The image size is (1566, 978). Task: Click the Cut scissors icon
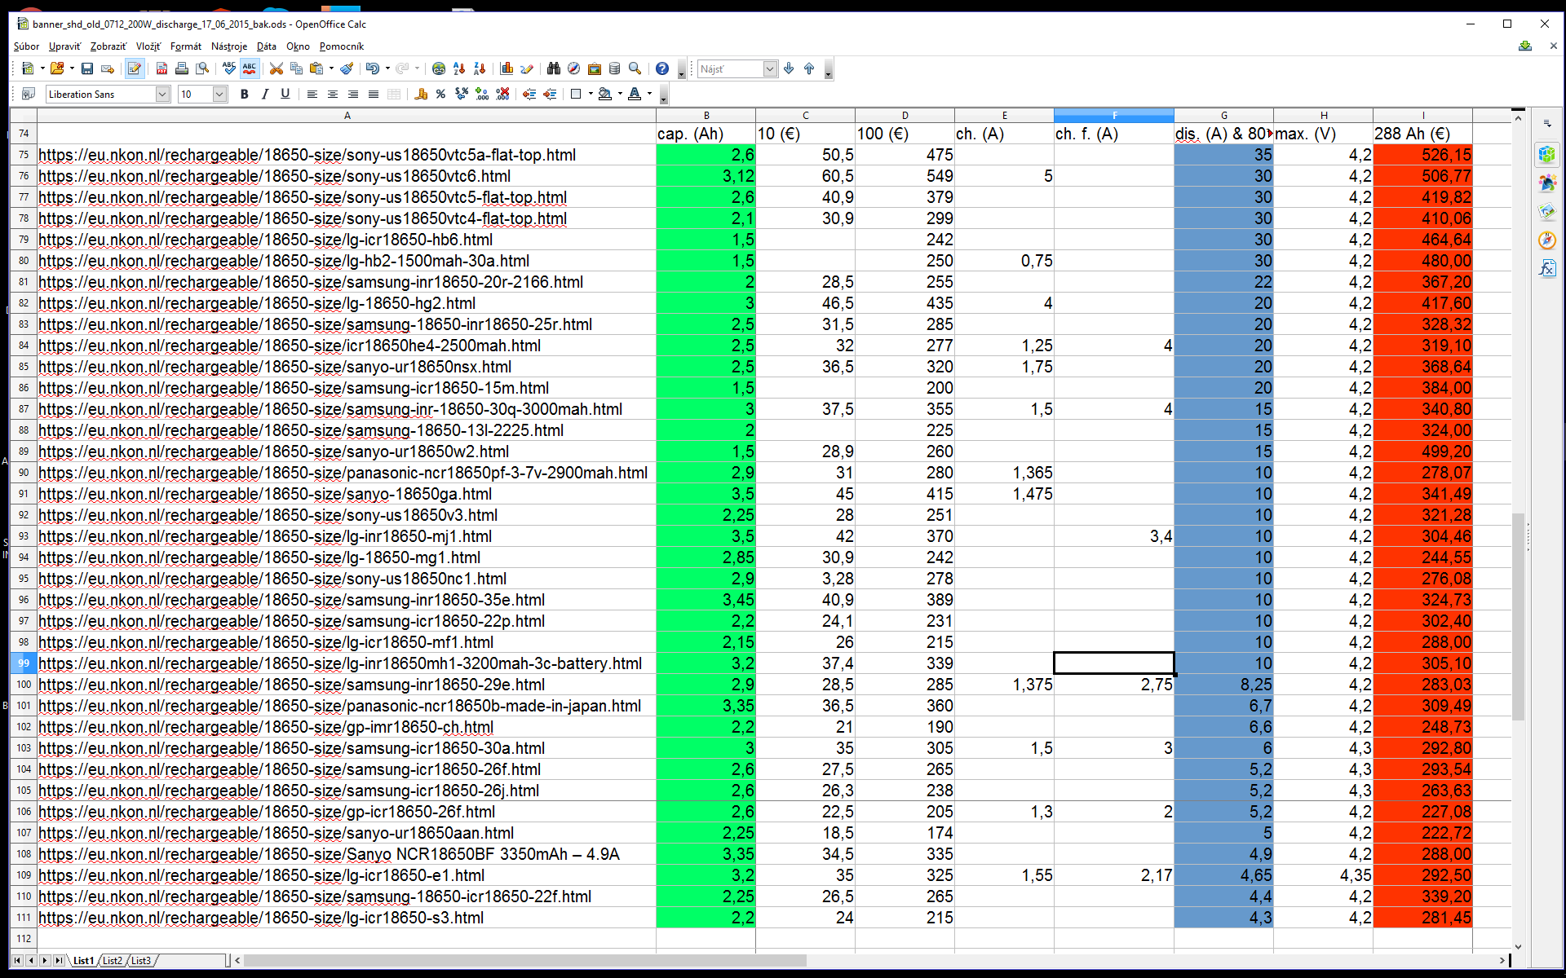pos(276,69)
